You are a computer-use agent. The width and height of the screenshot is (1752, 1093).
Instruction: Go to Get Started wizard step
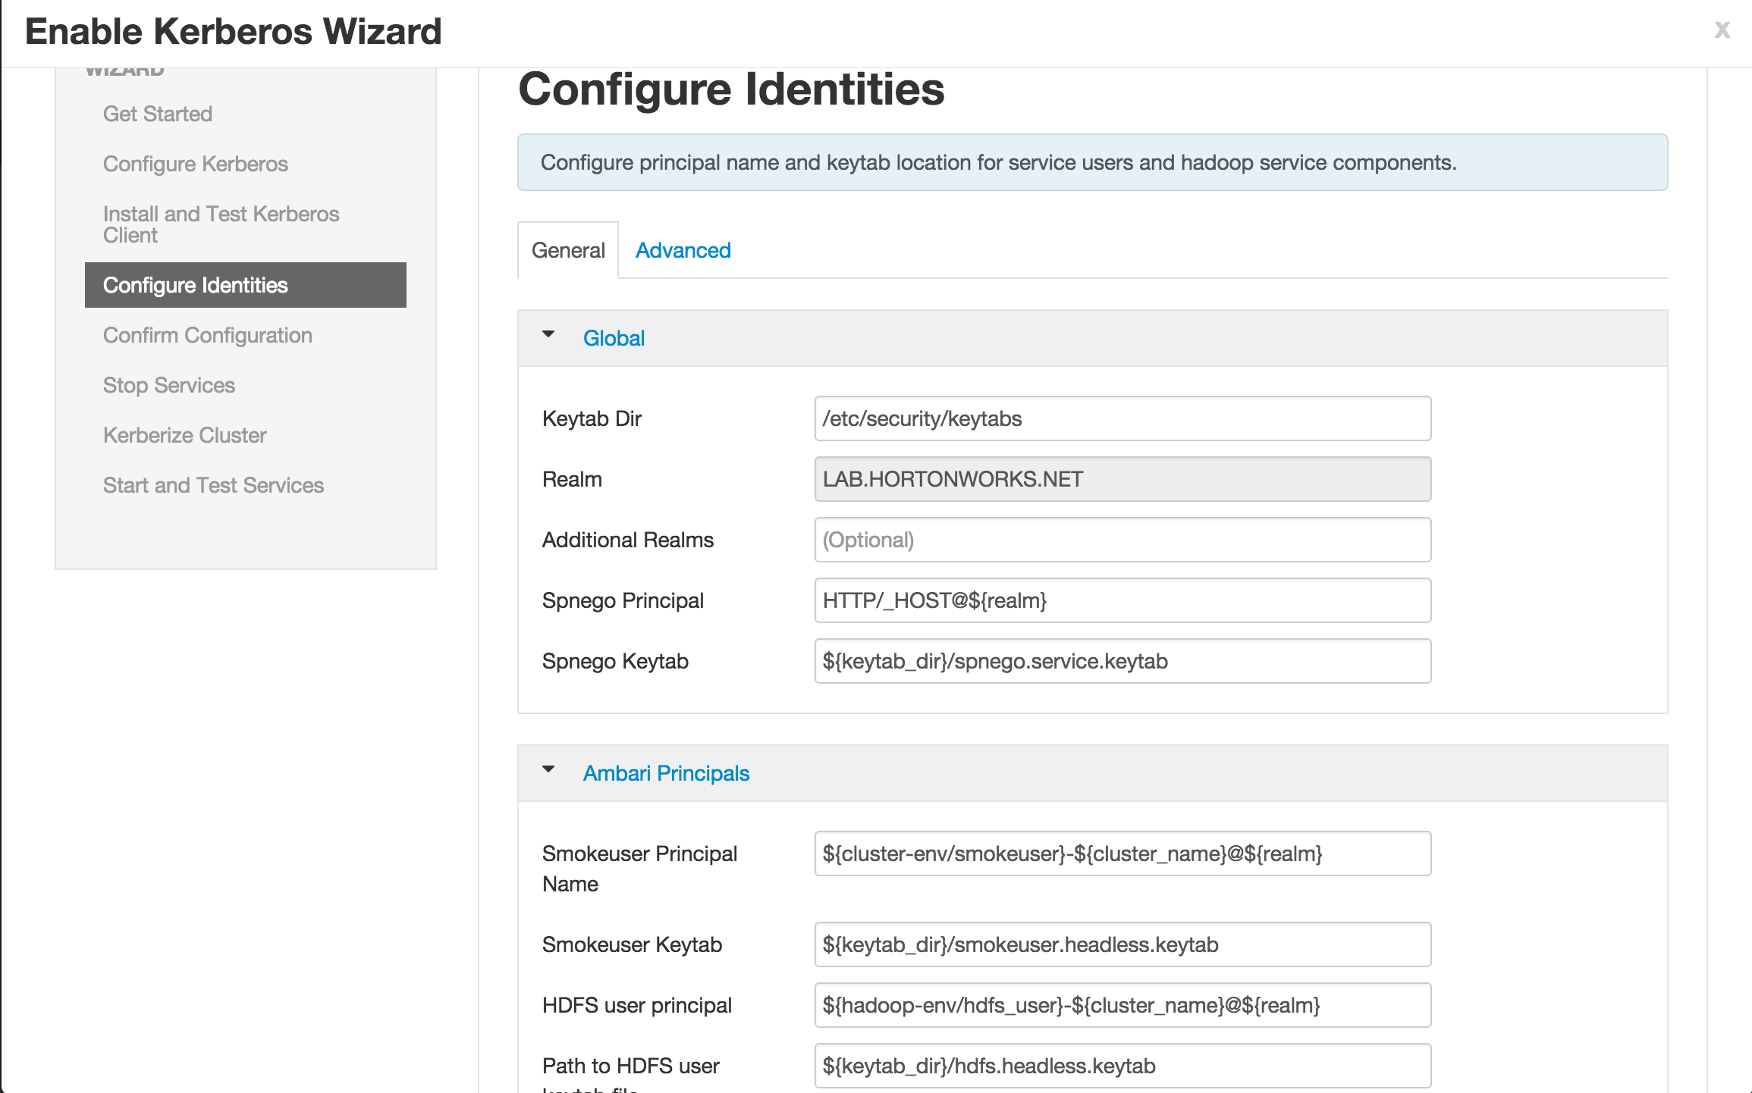click(157, 114)
